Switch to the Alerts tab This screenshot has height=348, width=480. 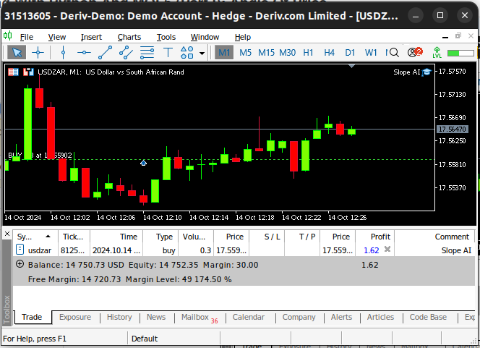click(341, 317)
